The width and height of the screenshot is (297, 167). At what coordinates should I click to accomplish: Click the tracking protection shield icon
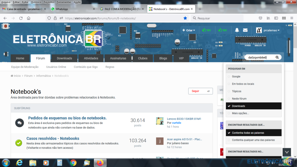click(x=49, y=18)
